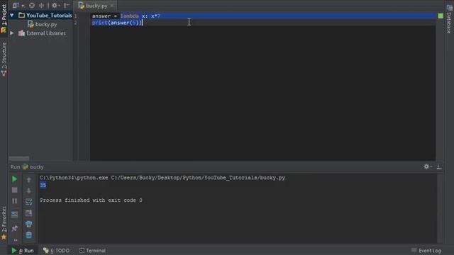Open the TODO tool window
This screenshot has height=255, width=454.
[56, 250]
